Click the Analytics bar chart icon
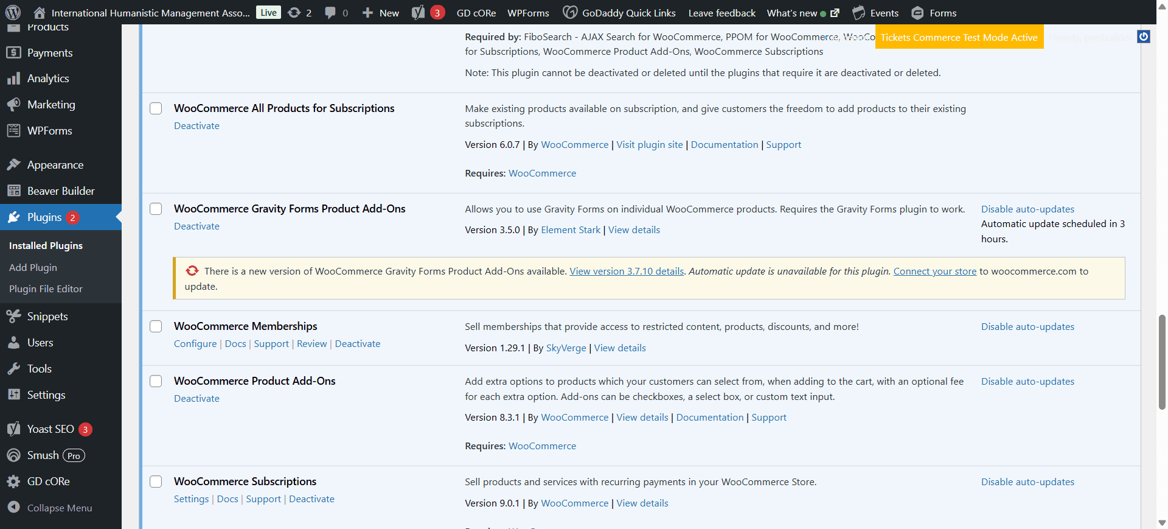Image resolution: width=1168 pixels, height=529 pixels. pos(13,79)
